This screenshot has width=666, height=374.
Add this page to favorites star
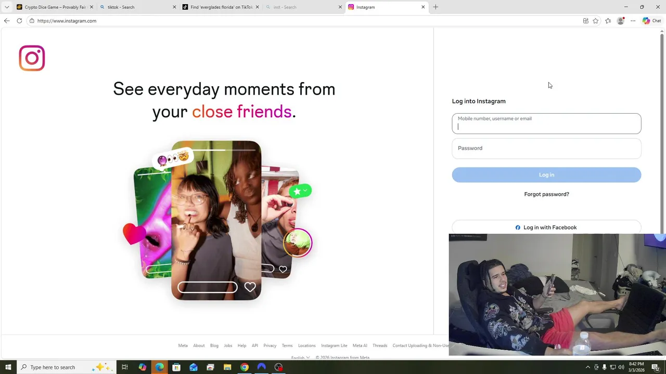tap(596, 21)
